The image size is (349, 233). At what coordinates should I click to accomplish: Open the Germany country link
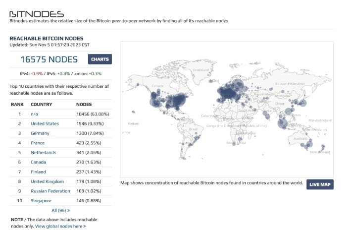(x=40, y=133)
